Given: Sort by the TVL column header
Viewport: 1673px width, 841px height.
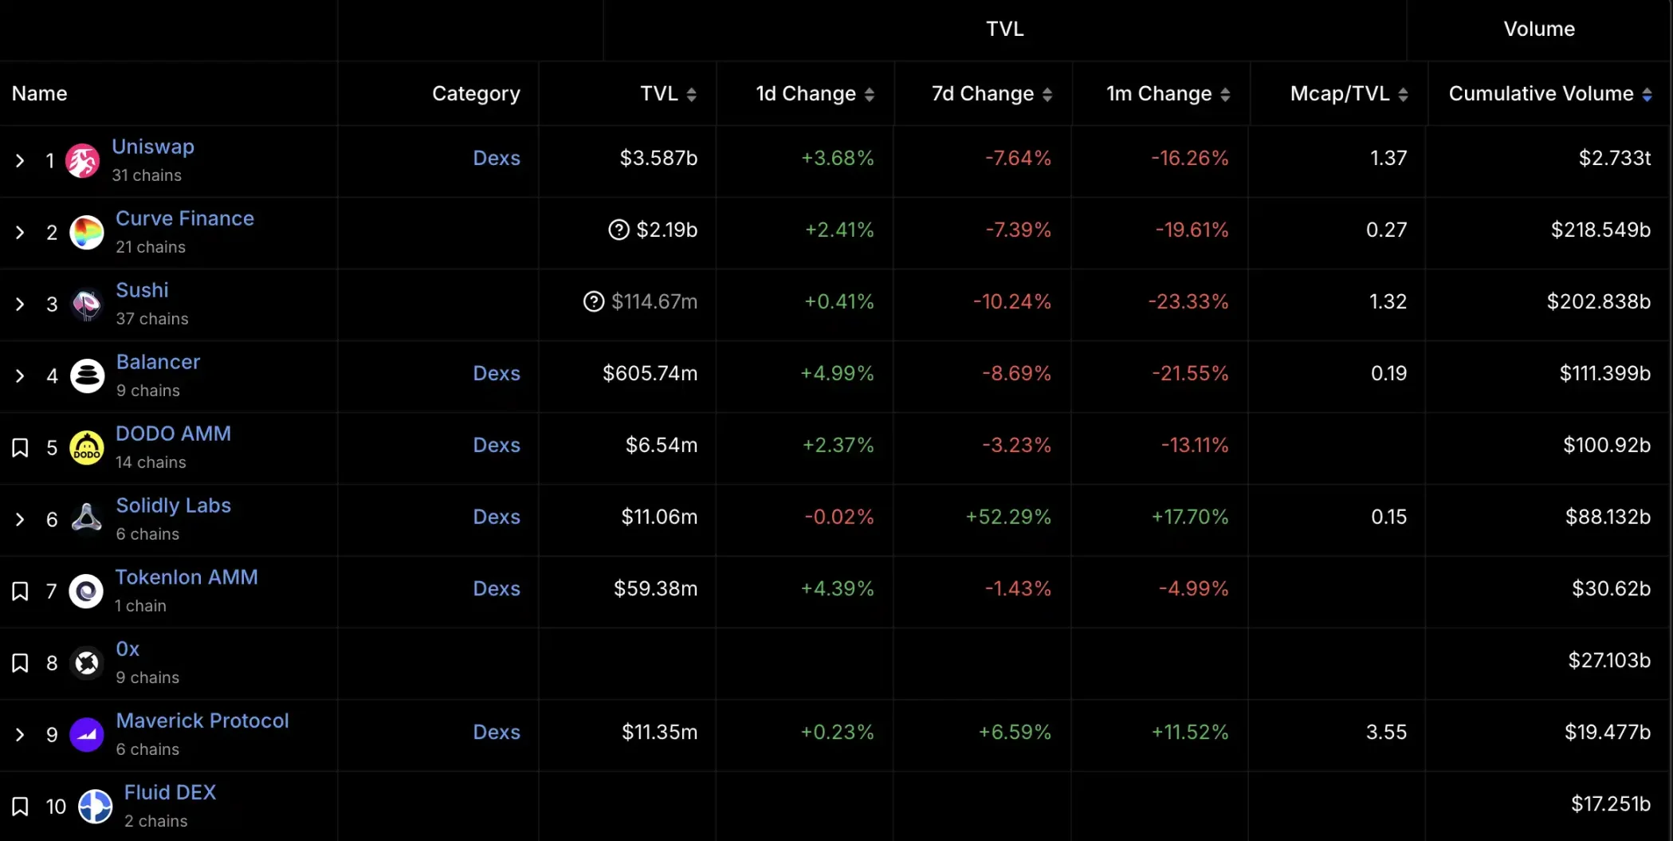Looking at the screenshot, I should tap(668, 94).
